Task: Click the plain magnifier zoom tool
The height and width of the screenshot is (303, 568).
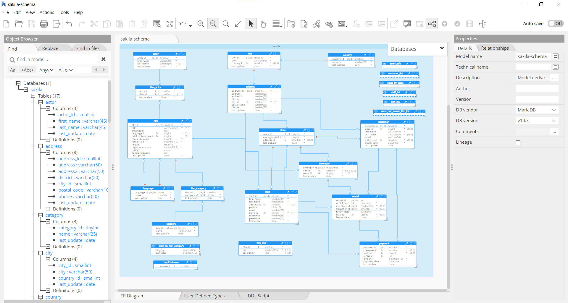Action: point(226,24)
